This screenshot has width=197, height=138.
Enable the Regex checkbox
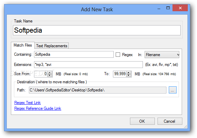pyautogui.click(x=118, y=55)
